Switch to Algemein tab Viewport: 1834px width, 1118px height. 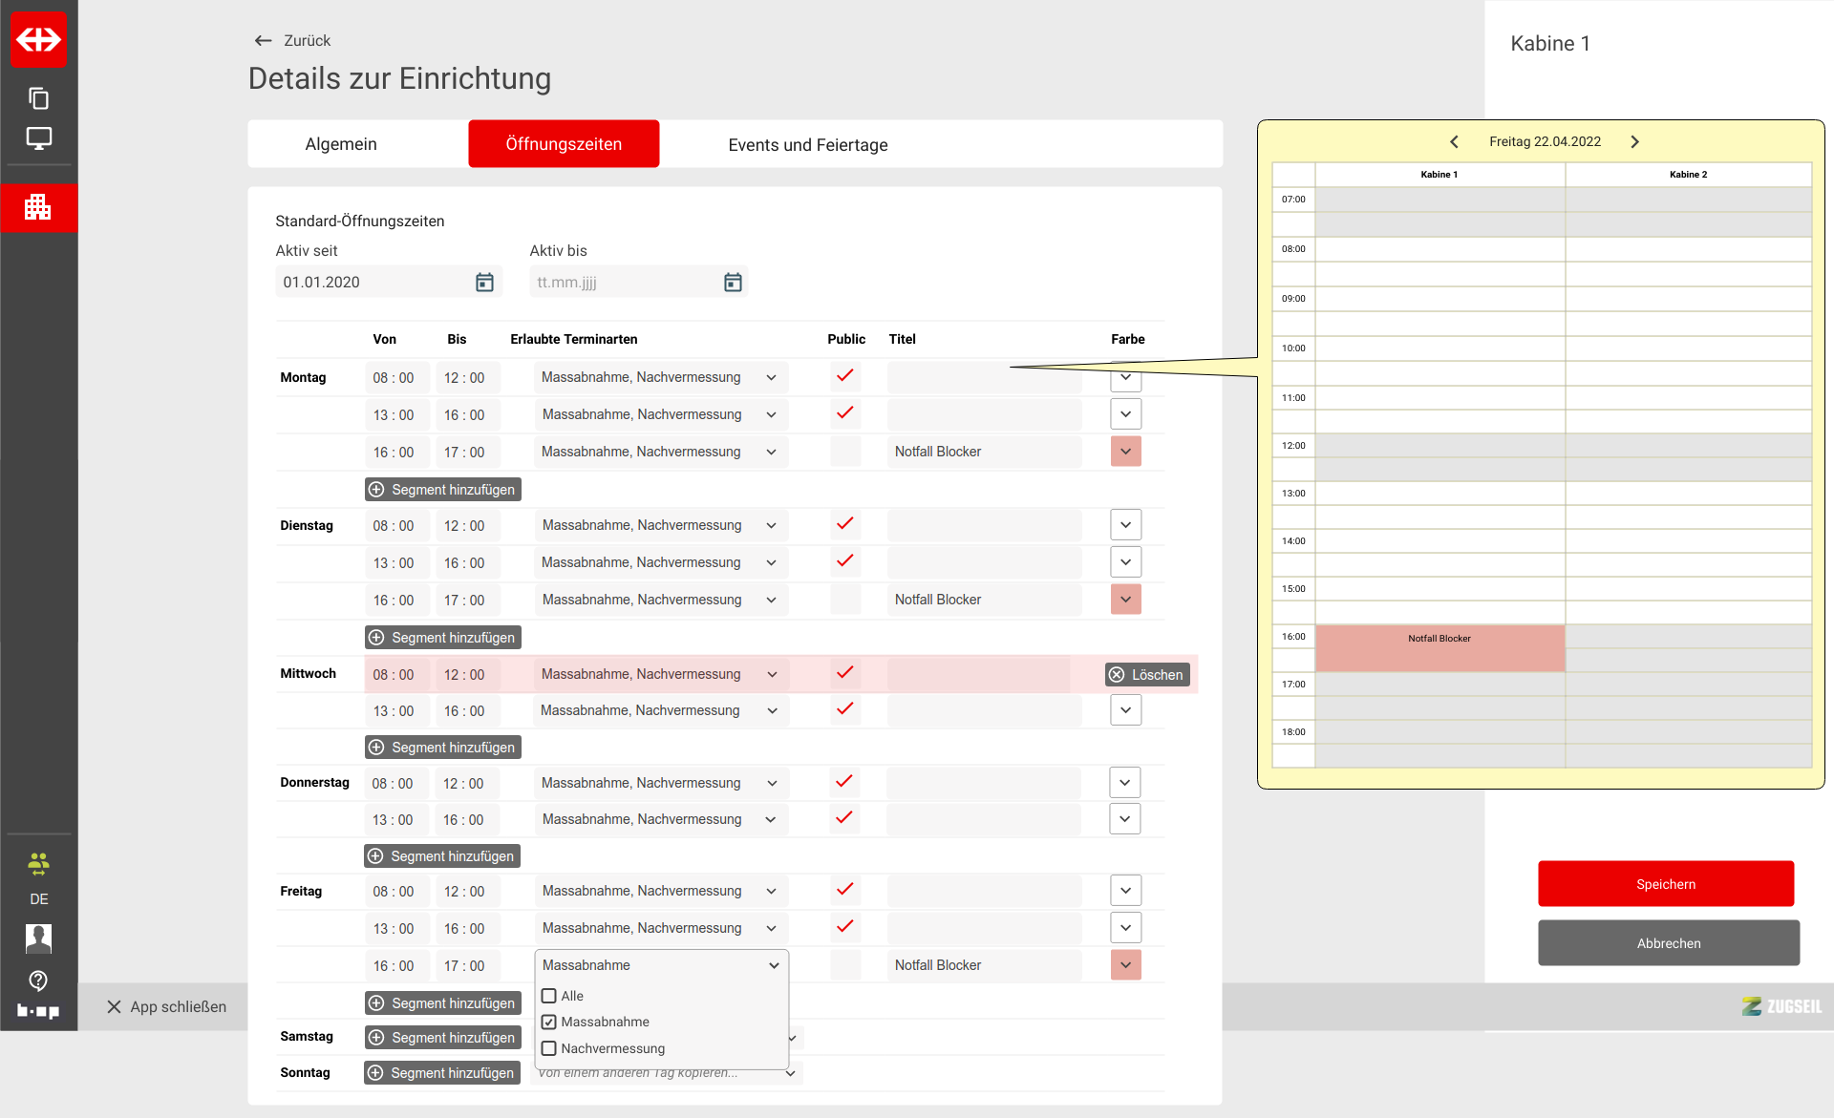click(x=341, y=144)
